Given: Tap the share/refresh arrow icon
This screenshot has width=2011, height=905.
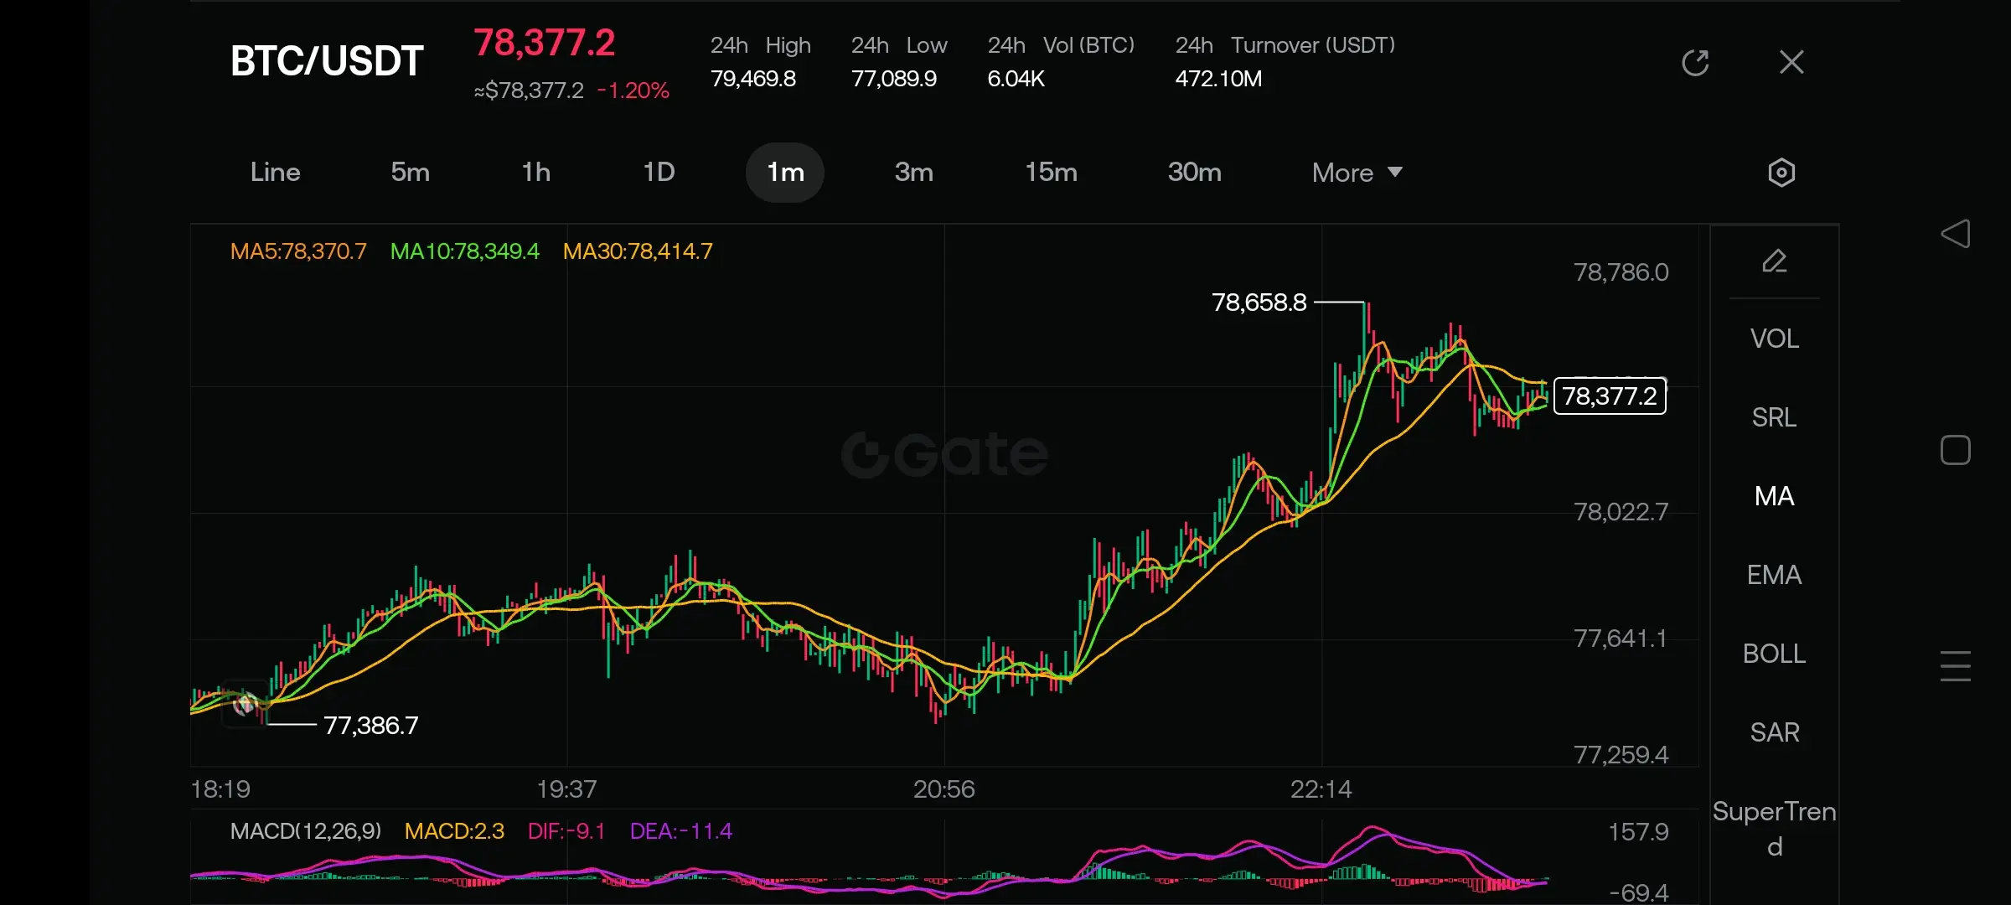Looking at the screenshot, I should coord(1695,63).
